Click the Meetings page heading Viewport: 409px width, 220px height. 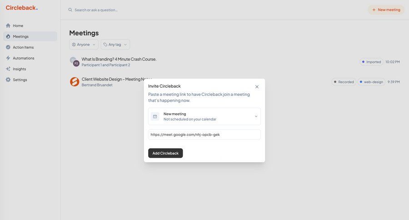[x=84, y=33]
